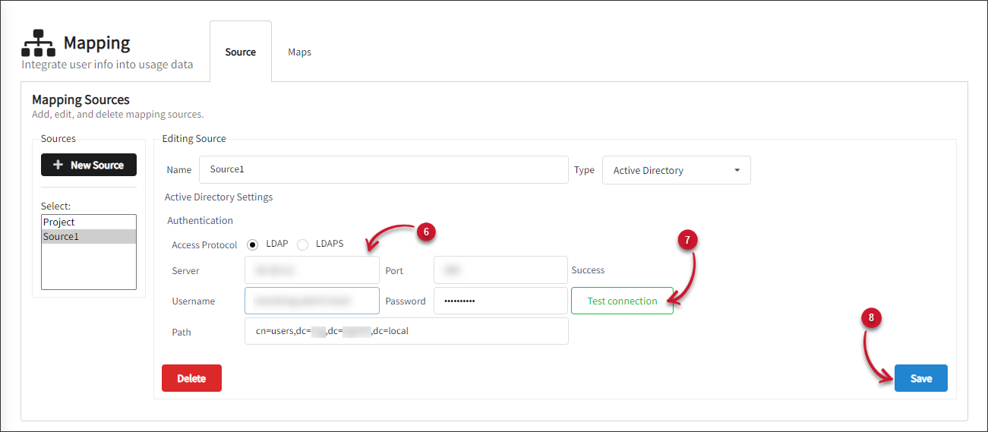The width and height of the screenshot is (988, 432).
Task: Open the Maps tab
Action: (x=299, y=52)
